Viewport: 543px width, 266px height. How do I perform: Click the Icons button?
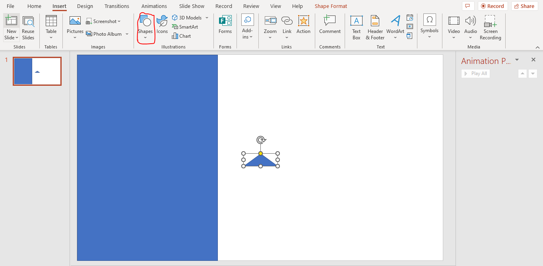click(162, 25)
